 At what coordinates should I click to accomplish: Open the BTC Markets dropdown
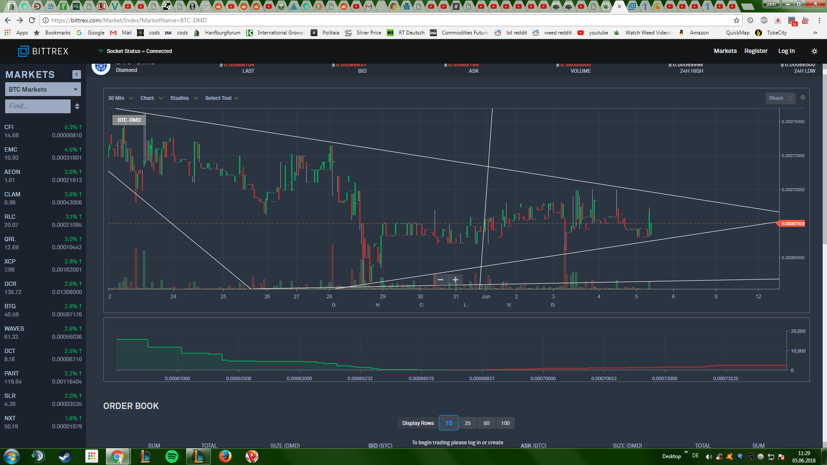pyautogui.click(x=43, y=90)
